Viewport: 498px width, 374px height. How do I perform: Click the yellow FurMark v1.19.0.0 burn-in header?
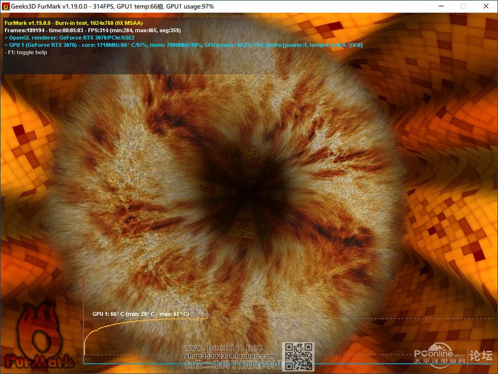(73, 23)
